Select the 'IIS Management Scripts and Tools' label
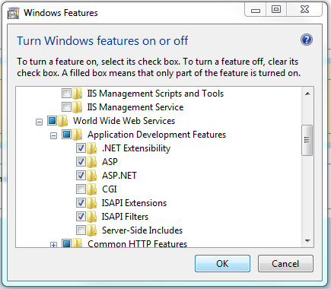Image resolution: width=331 pixels, height=289 pixels. pos(155,94)
